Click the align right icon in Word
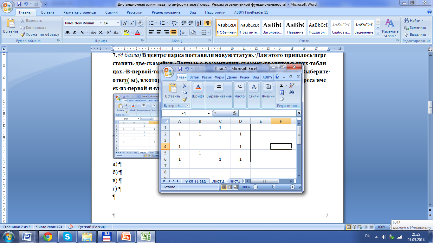 tap(166, 32)
